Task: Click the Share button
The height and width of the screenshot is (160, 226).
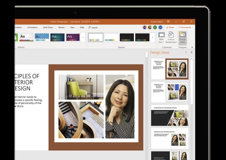Action: coord(170,27)
